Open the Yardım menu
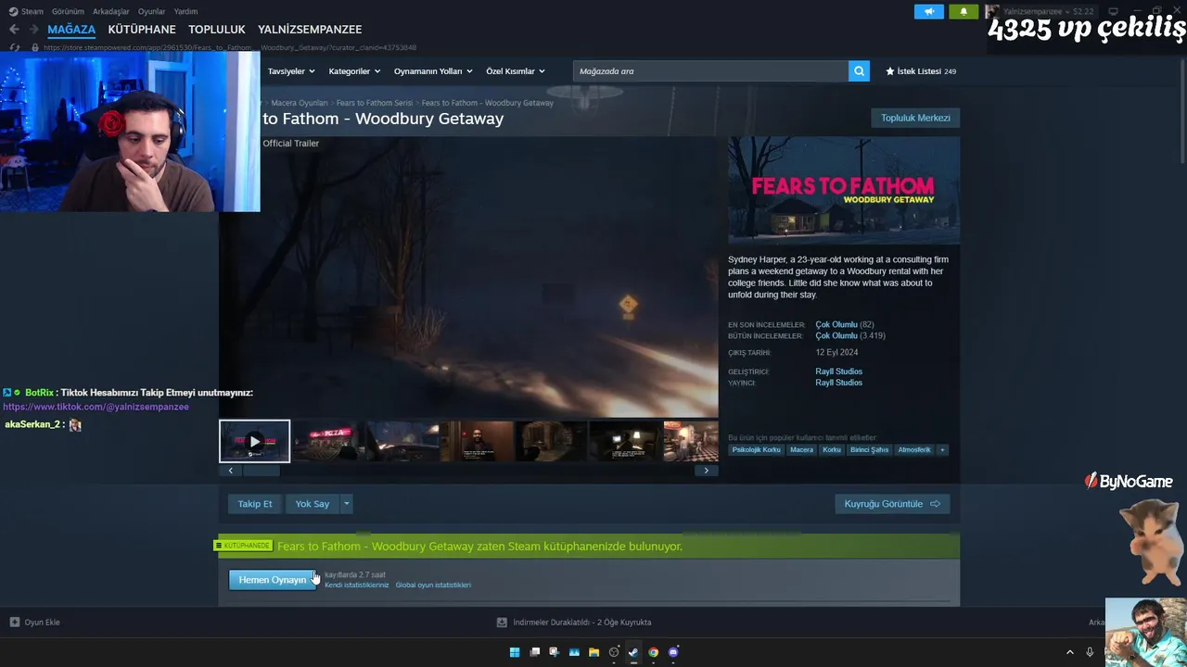Image resolution: width=1187 pixels, height=667 pixels. 185,12
